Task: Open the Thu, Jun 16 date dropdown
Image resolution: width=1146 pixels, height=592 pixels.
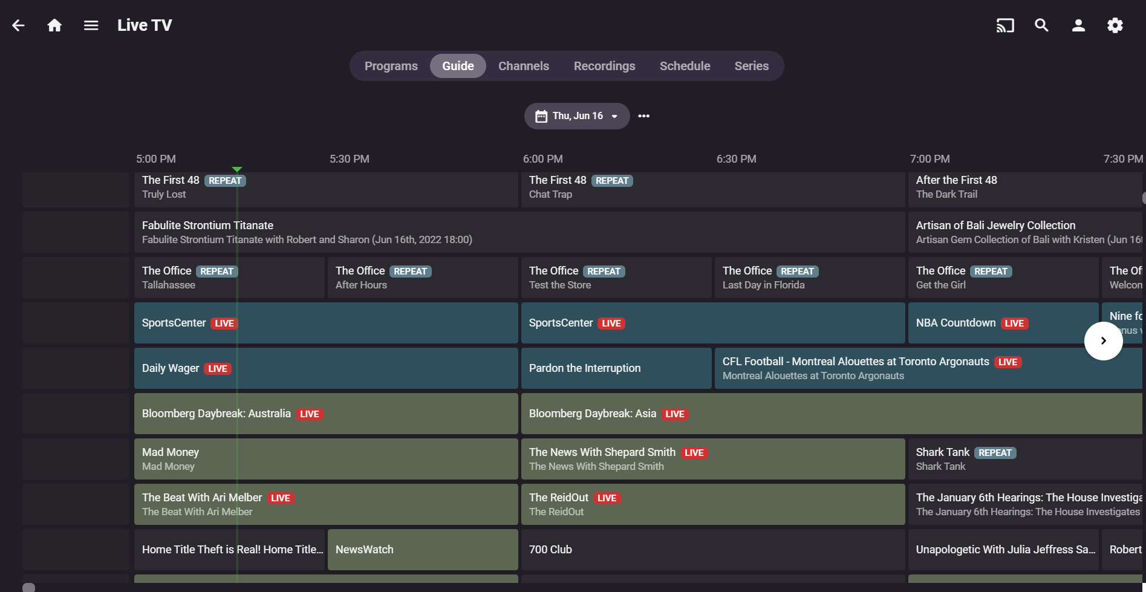Action: [x=577, y=116]
